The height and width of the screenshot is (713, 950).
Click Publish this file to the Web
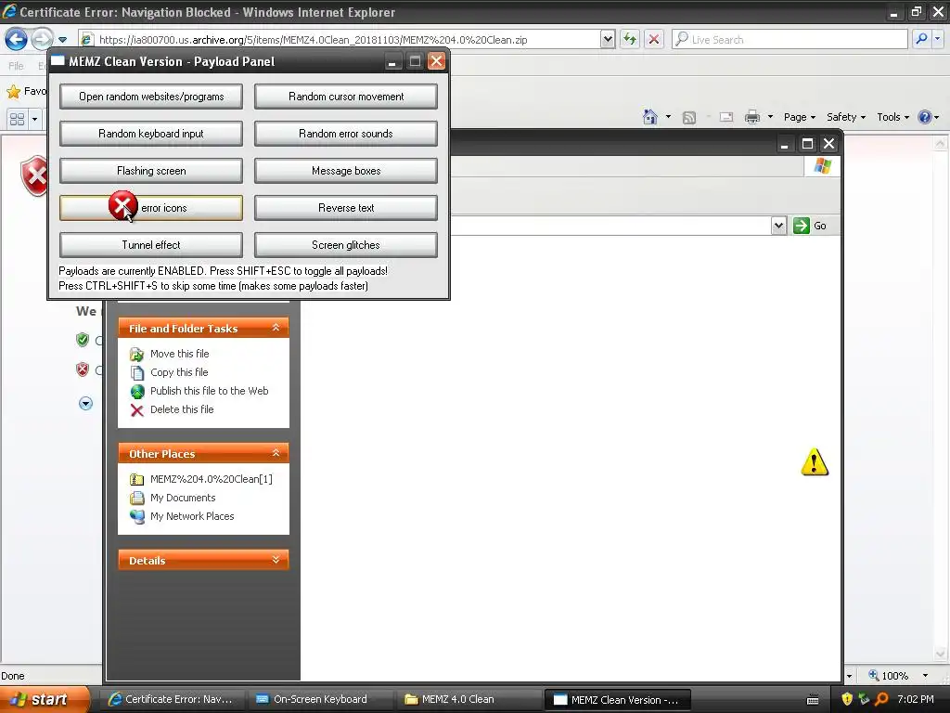[209, 391]
